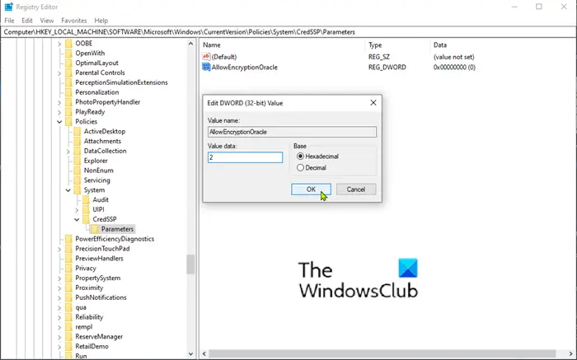Expand the UIPI key
This screenshot has width=577, height=360.
[77, 210]
